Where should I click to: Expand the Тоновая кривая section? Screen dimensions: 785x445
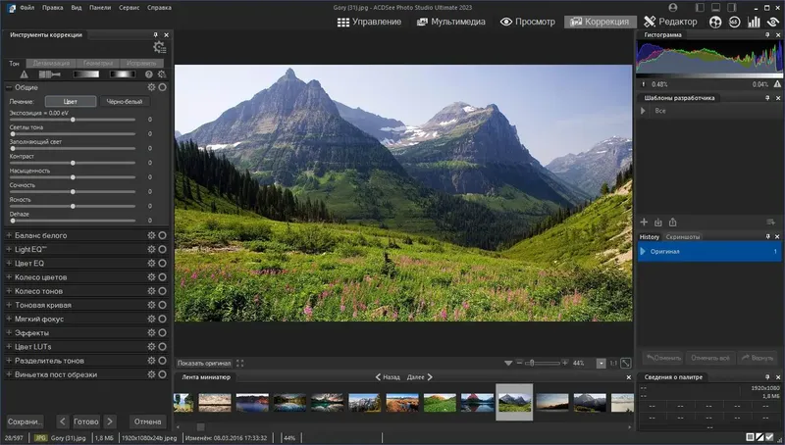[x=9, y=305]
